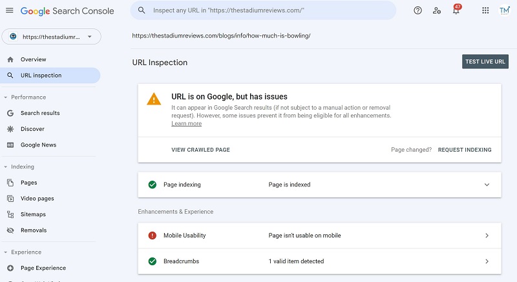Image resolution: width=517 pixels, height=282 pixels.
Task: Click the Discover asterisk icon
Action: (10, 129)
